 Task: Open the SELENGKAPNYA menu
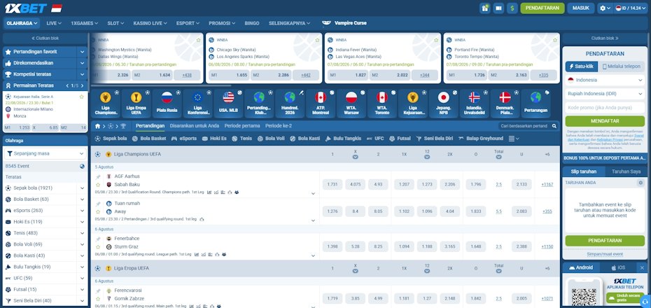(x=289, y=23)
